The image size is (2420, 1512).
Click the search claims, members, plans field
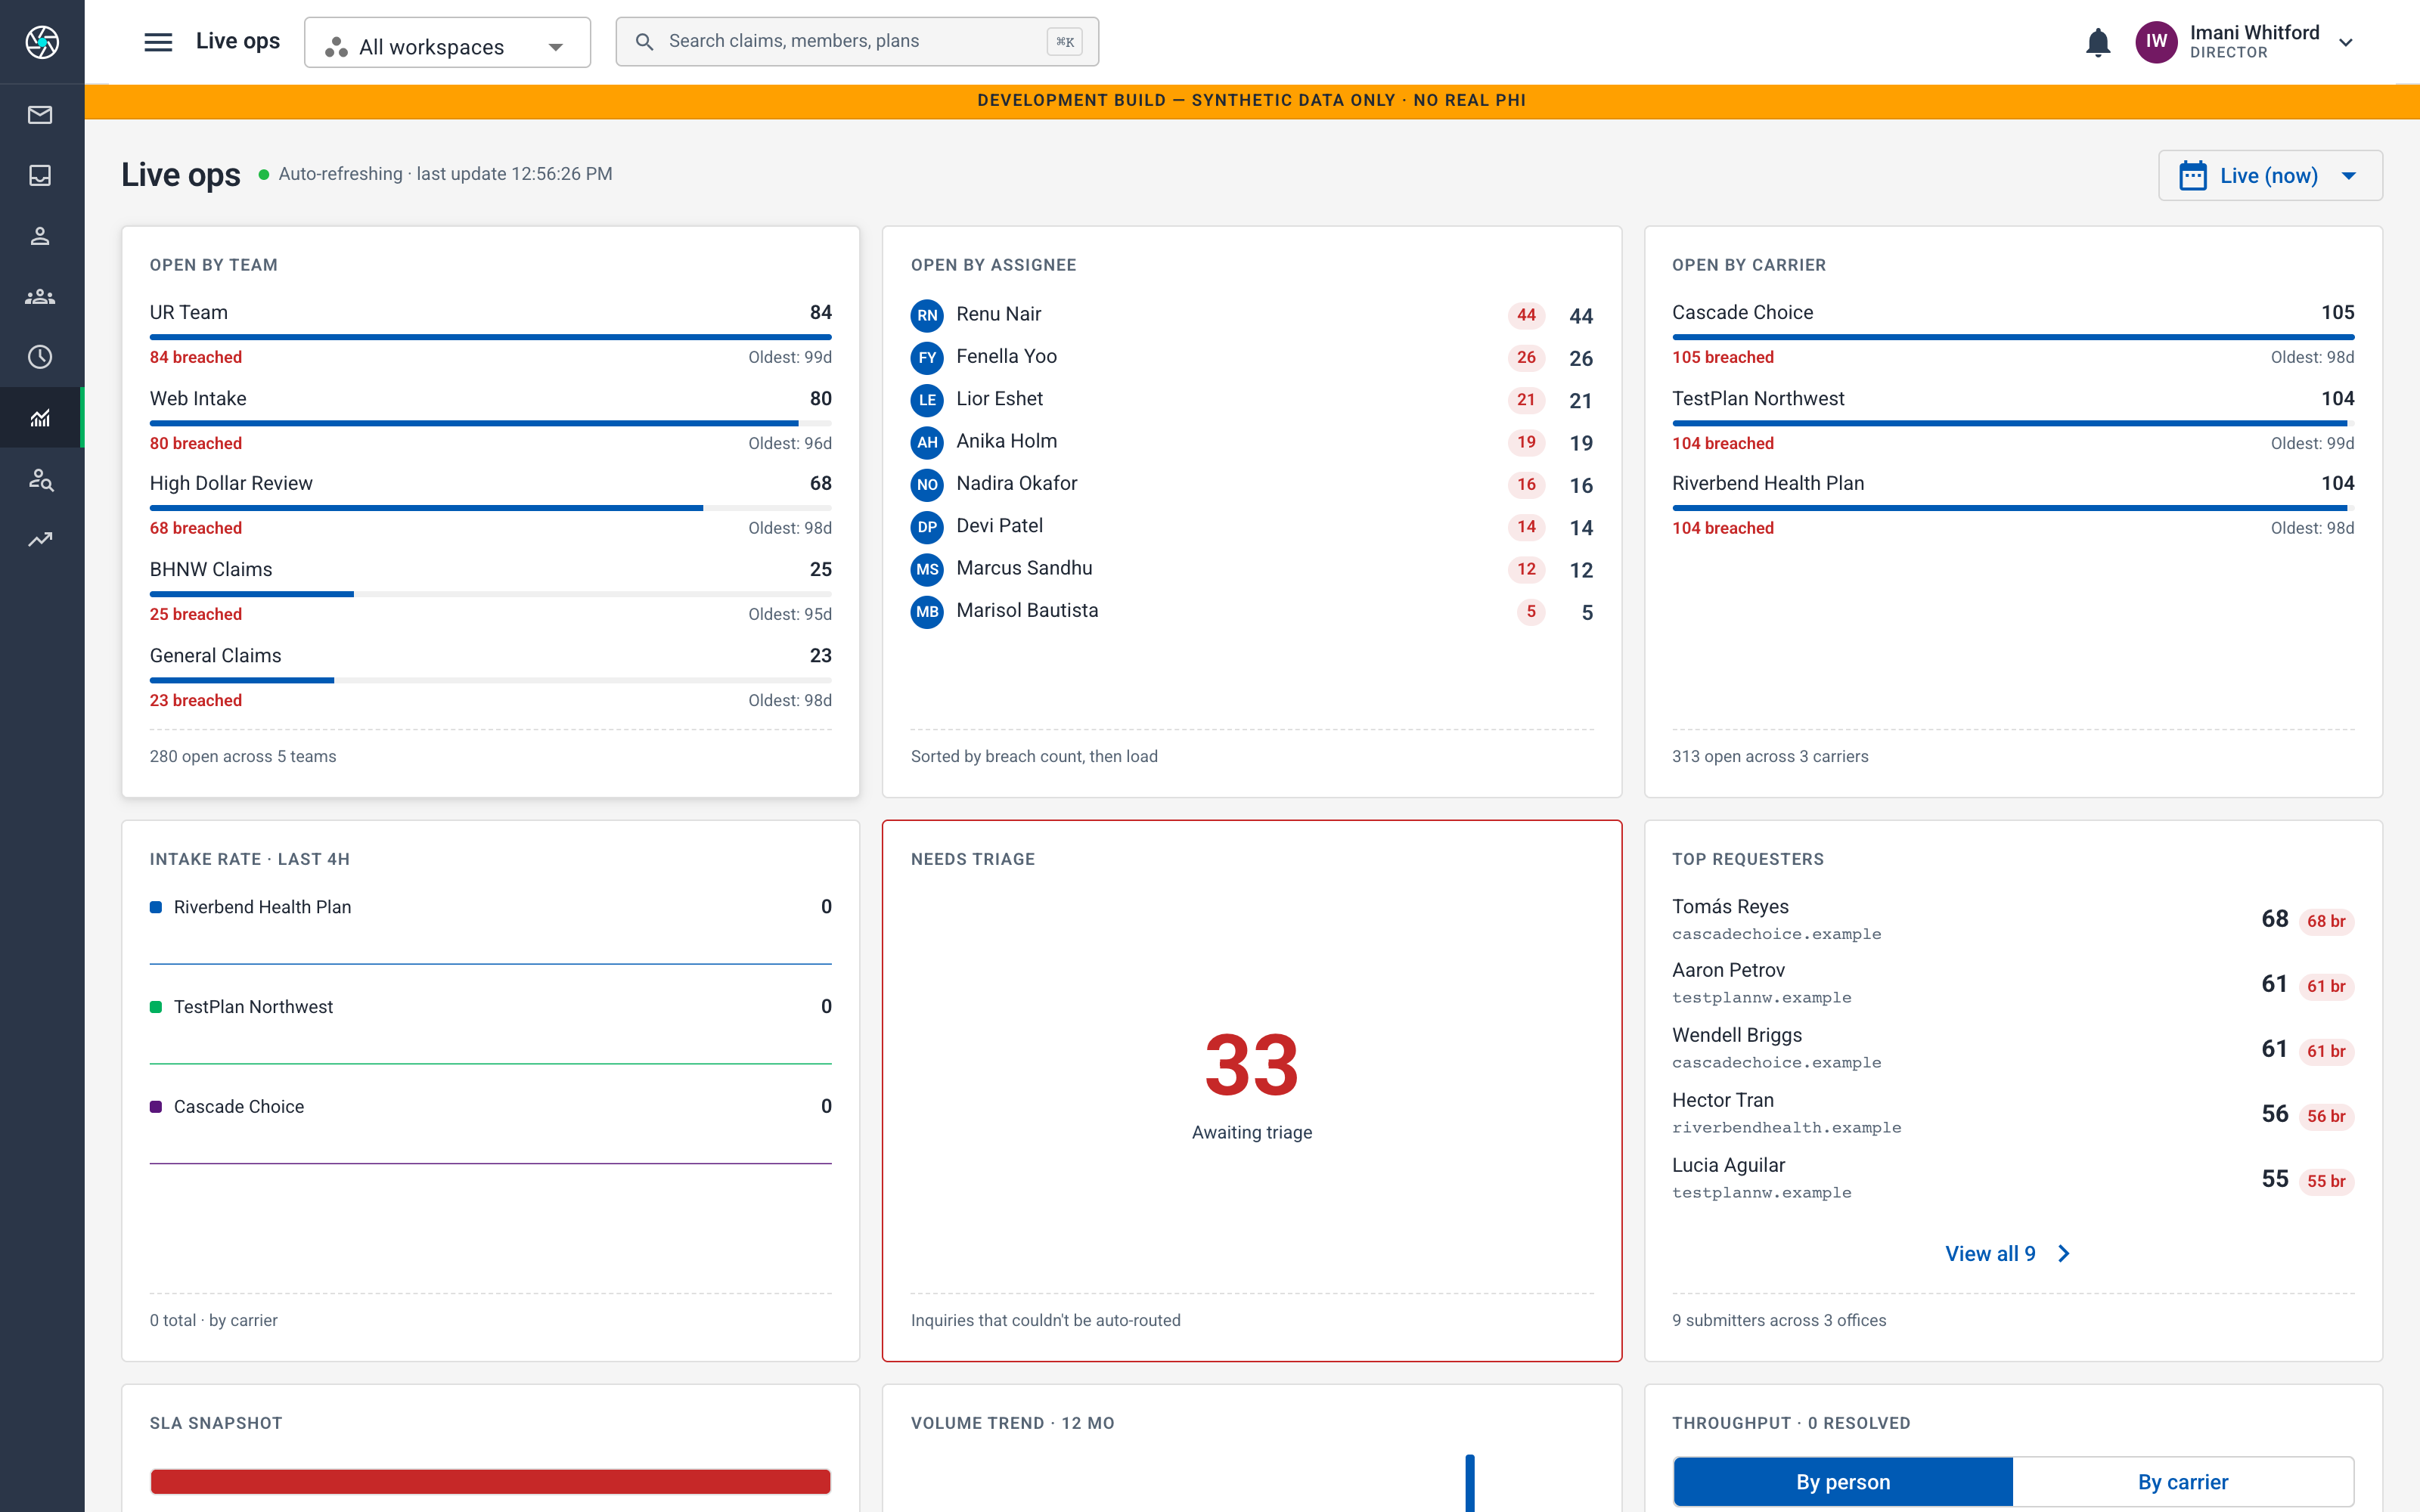(857, 41)
